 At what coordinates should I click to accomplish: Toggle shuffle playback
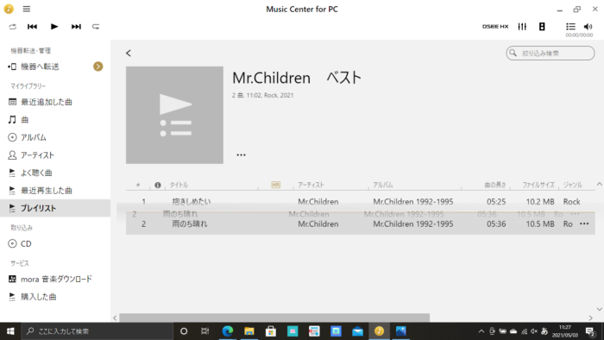(x=13, y=27)
